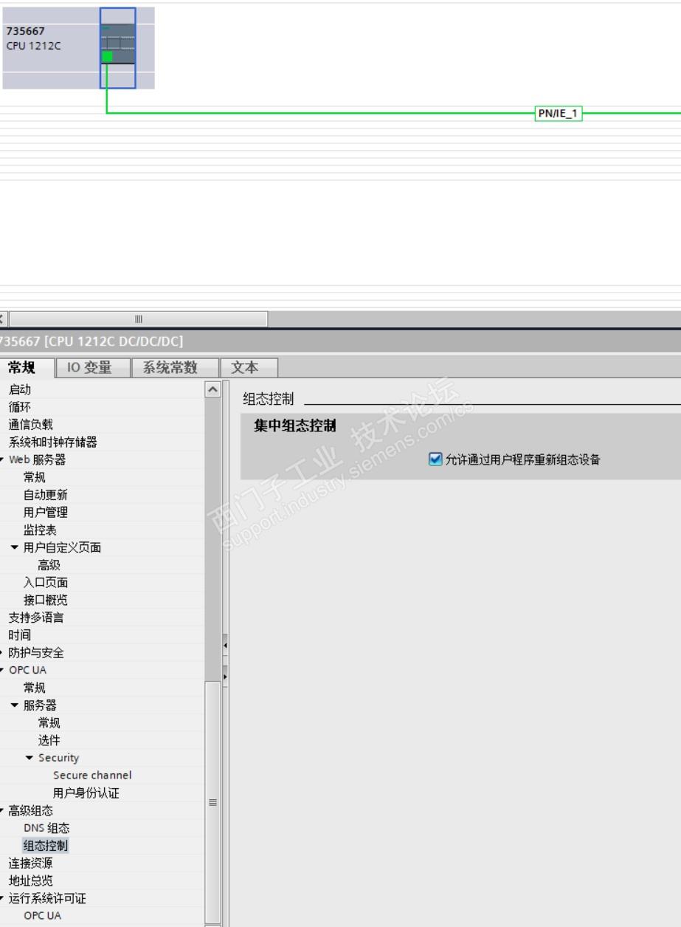This screenshot has width=681, height=927.
Task: Select OPC UA under 运行系统许可证
Action: [43, 916]
